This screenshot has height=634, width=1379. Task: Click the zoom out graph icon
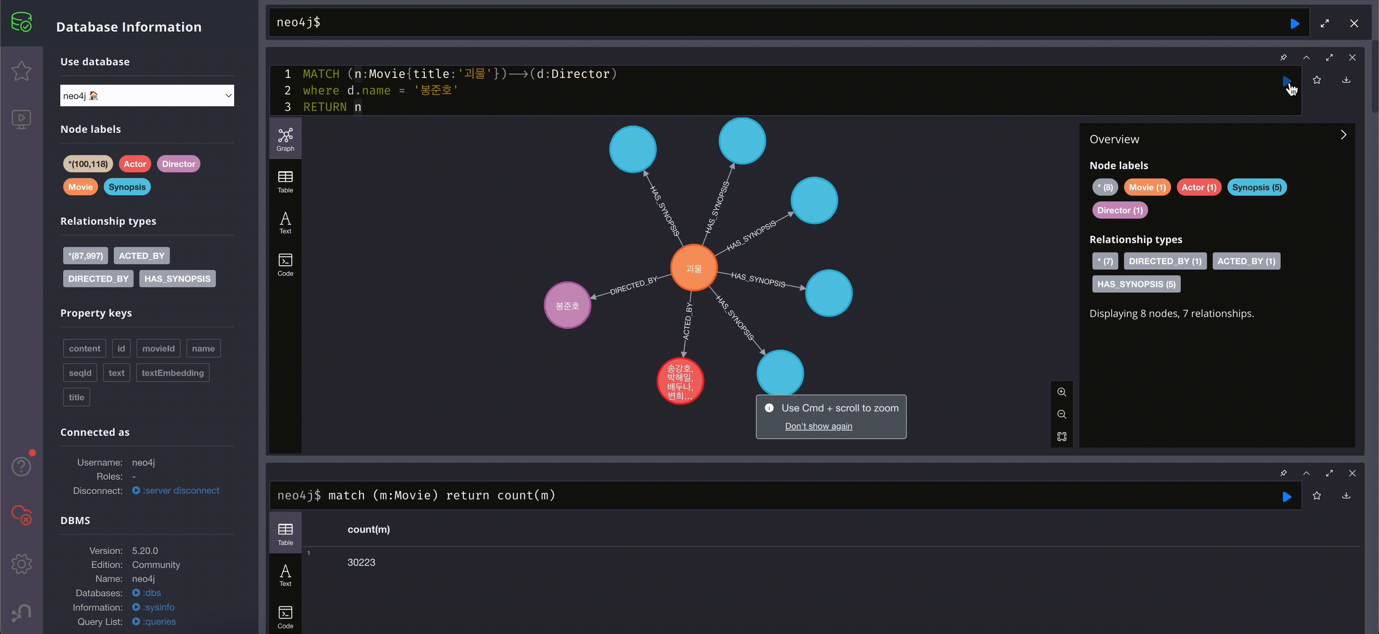tap(1062, 414)
